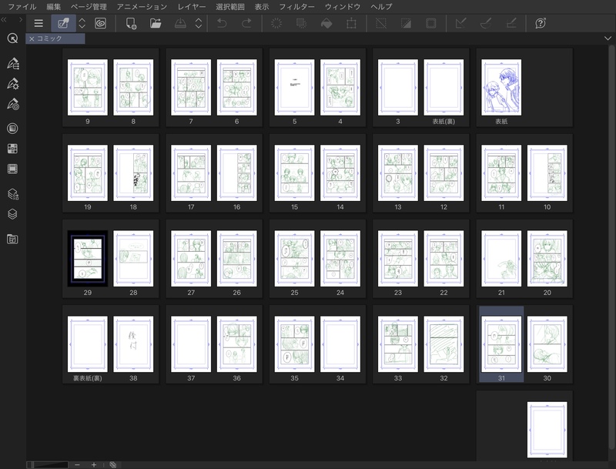Open the page manager icon in sidebar
This screenshot has height=469, width=616.
[x=12, y=239]
